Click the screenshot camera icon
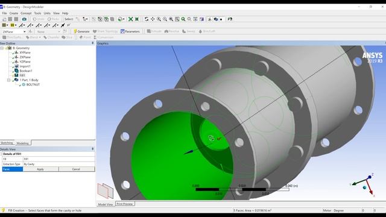This screenshot has width=386, height=217. [x=24, y=19]
